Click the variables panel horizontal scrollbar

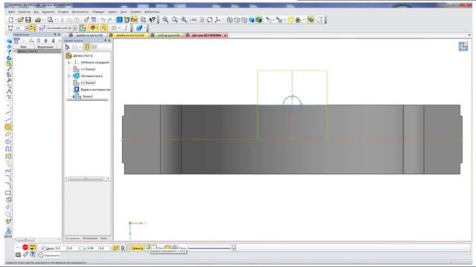click(x=38, y=240)
